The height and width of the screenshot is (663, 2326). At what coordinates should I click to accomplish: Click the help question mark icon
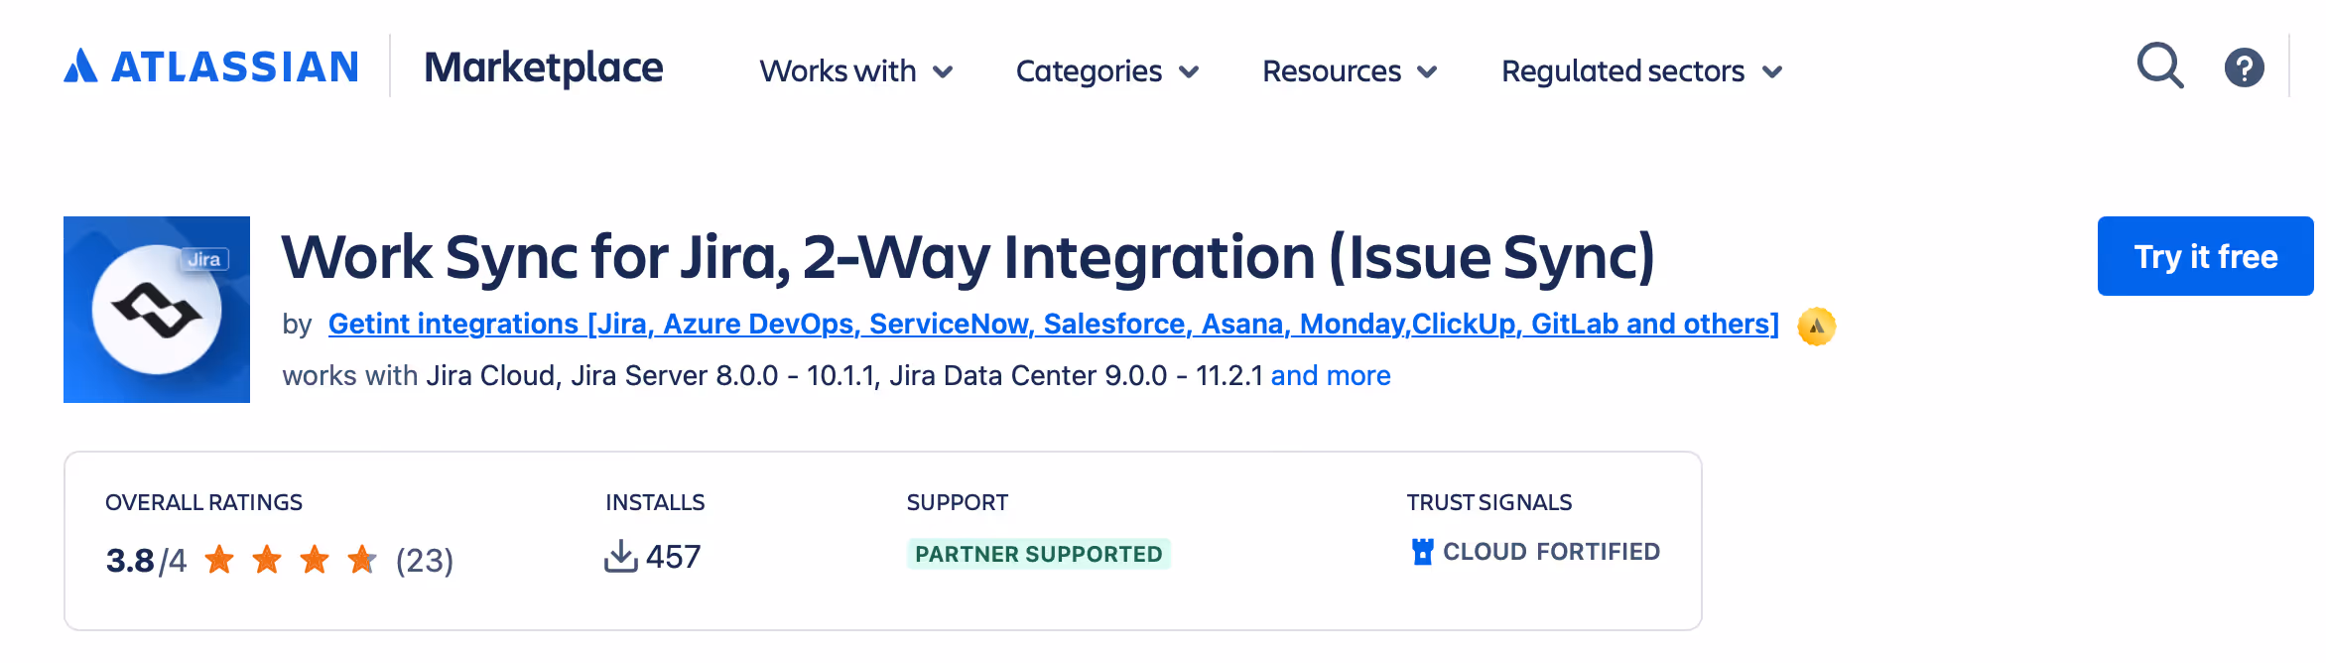click(x=2245, y=67)
